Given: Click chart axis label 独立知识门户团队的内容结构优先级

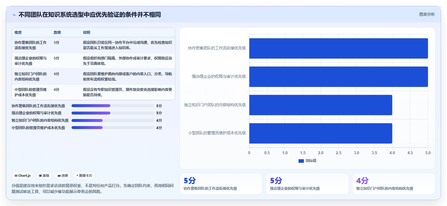Looking at the screenshot, I should pos(215,105).
